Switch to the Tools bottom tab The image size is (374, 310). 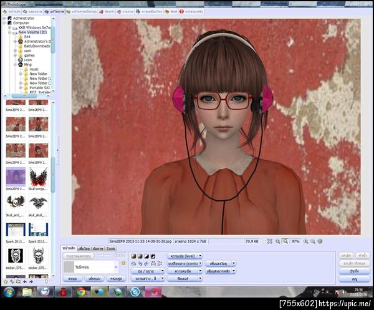tap(111, 248)
